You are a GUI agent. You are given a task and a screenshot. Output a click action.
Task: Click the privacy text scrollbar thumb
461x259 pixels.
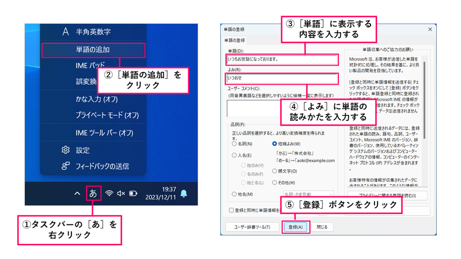(425, 100)
